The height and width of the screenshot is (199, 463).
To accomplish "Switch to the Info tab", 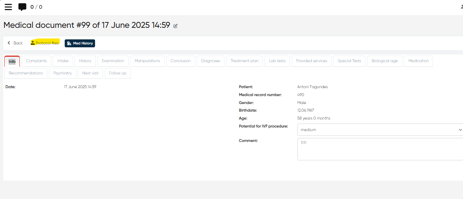I will pyautogui.click(x=12, y=61).
